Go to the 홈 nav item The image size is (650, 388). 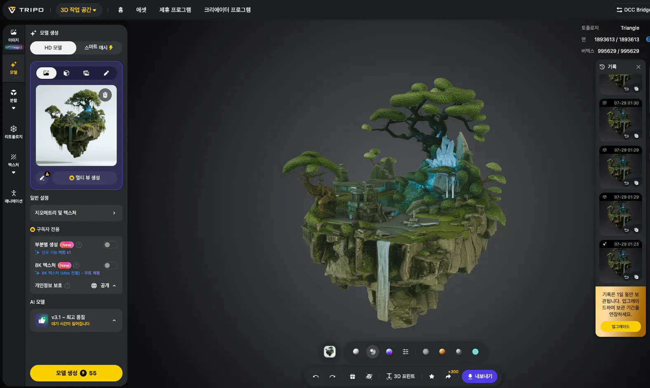pyautogui.click(x=120, y=10)
